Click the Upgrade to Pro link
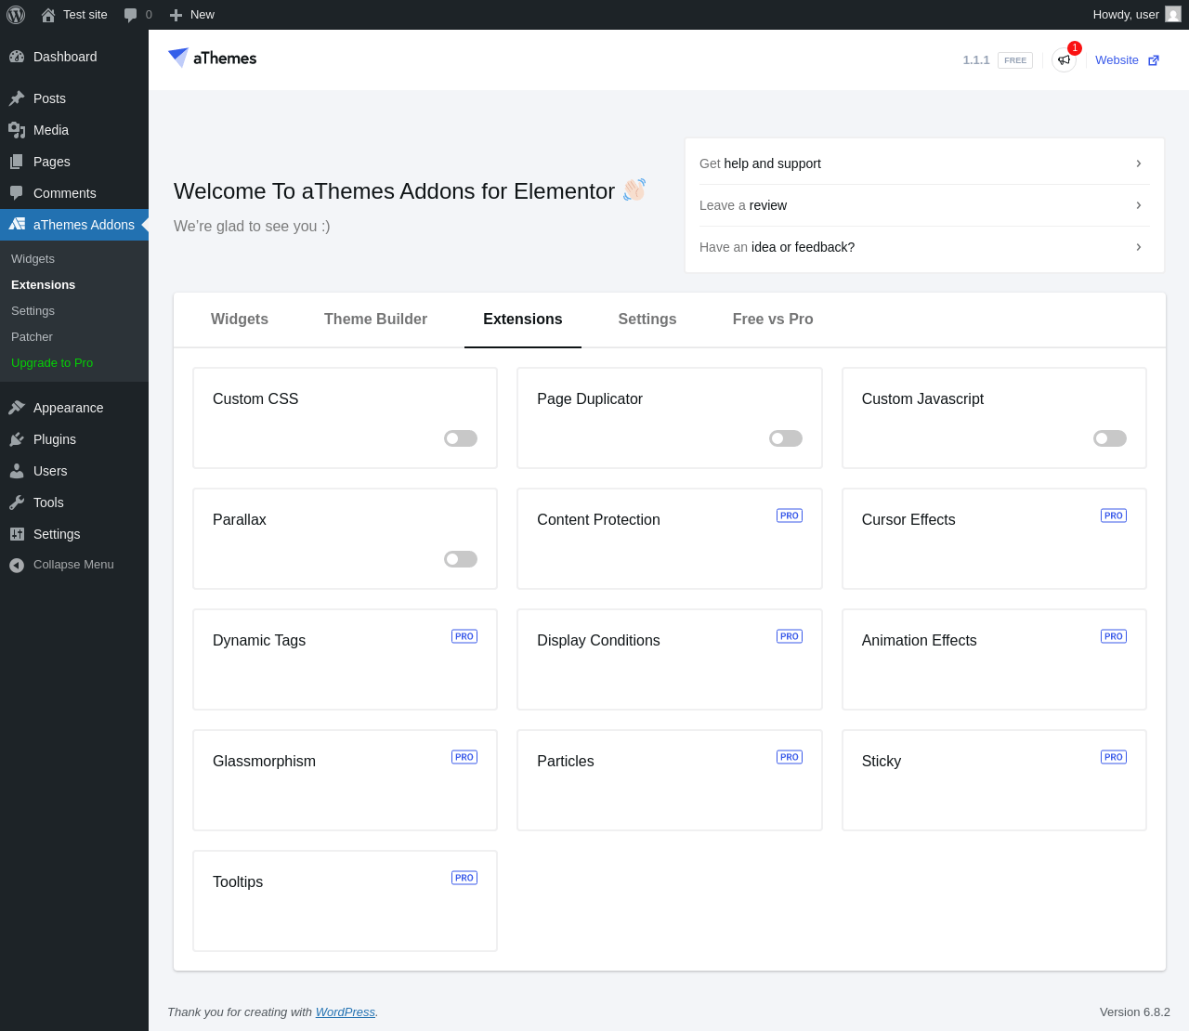 pos(52,363)
